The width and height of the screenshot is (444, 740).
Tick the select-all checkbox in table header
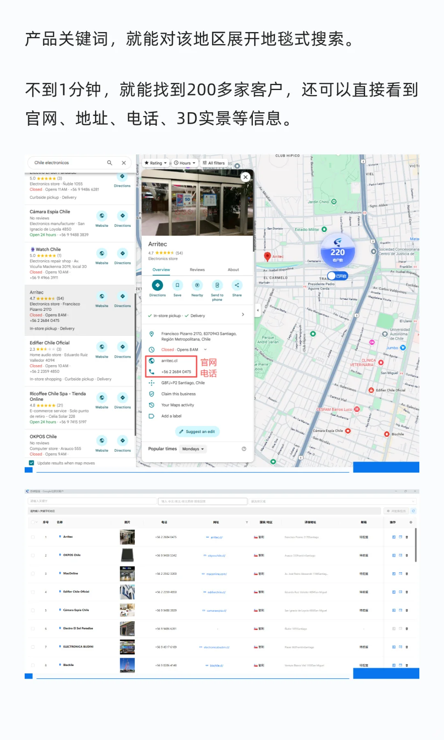33,522
